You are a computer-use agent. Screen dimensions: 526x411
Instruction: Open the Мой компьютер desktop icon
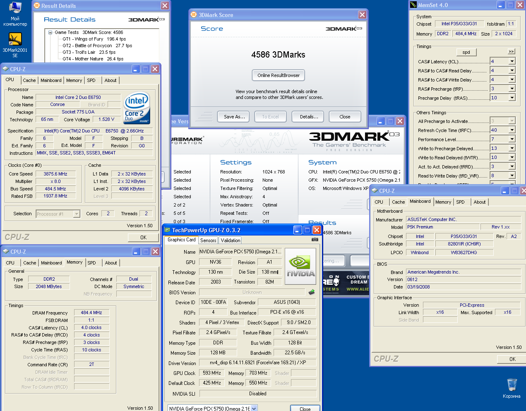(15, 14)
